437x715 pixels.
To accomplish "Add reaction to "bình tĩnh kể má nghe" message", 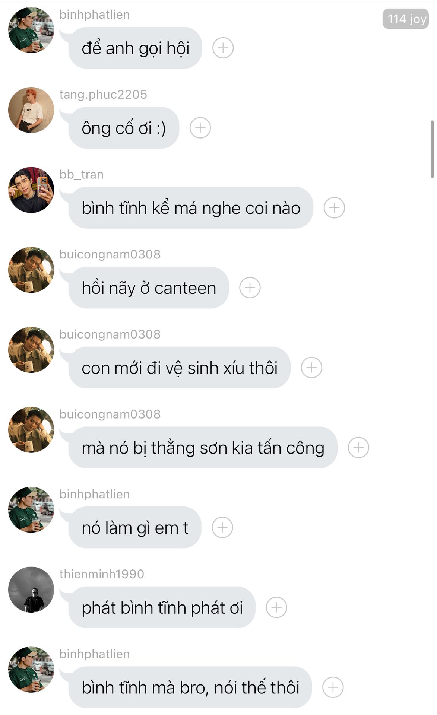I will point(334,207).
